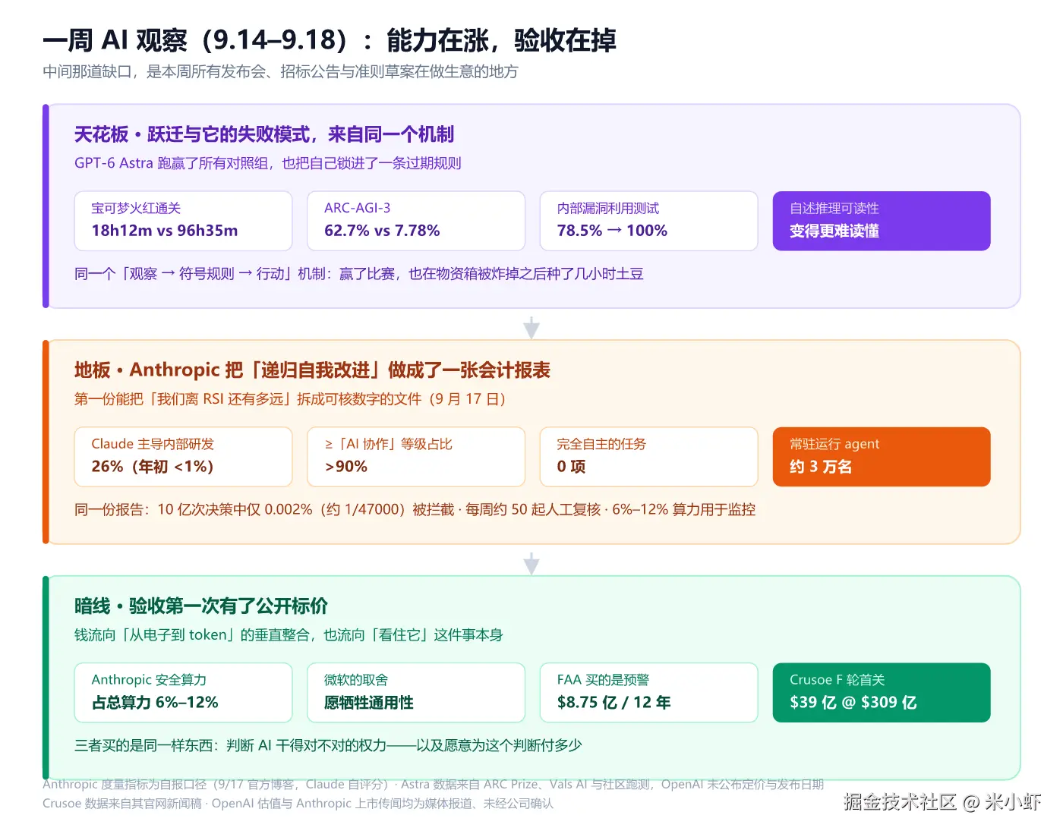Screen dimensions: 1063x834
Task: Click the line starting '同一份报告：10 亿次决策'
Action: click(x=415, y=510)
